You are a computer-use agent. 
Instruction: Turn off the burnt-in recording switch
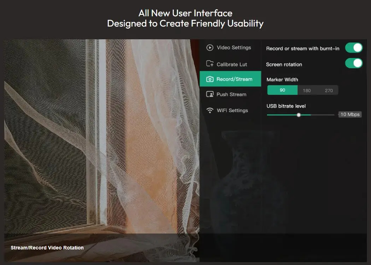pos(354,47)
